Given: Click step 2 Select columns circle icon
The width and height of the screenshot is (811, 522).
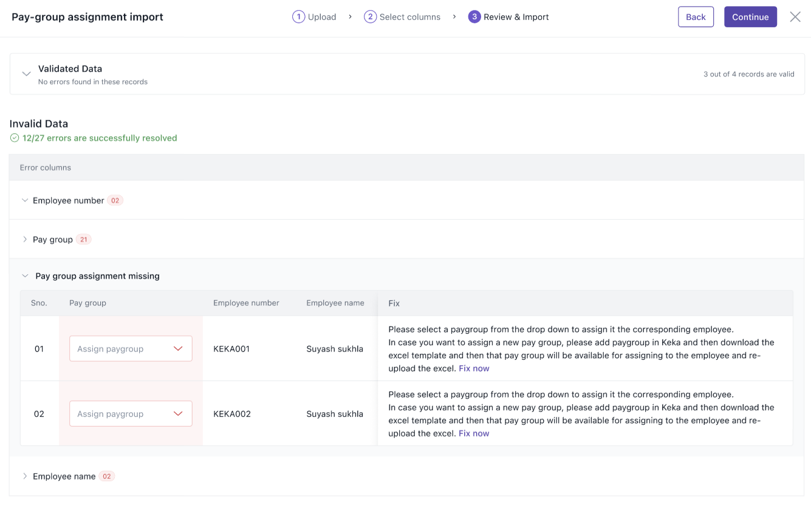Looking at the screenshot, I should [x=370, y=17].
